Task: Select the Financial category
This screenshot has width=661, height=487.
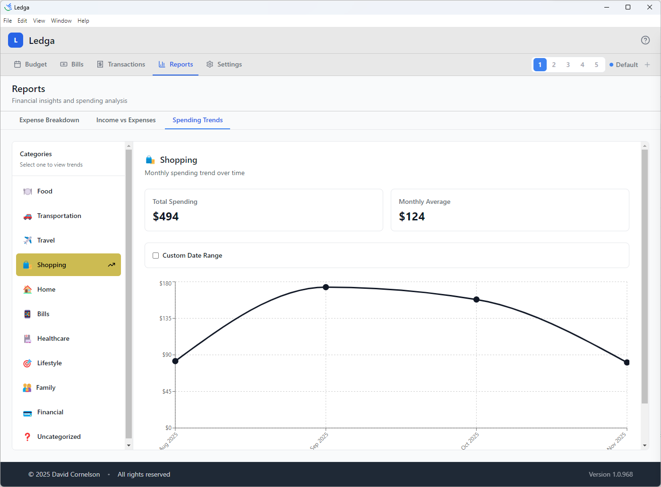Action: (69, 412)
